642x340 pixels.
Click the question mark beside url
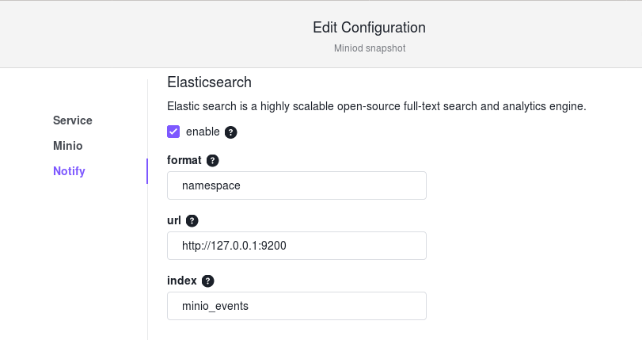192,220
